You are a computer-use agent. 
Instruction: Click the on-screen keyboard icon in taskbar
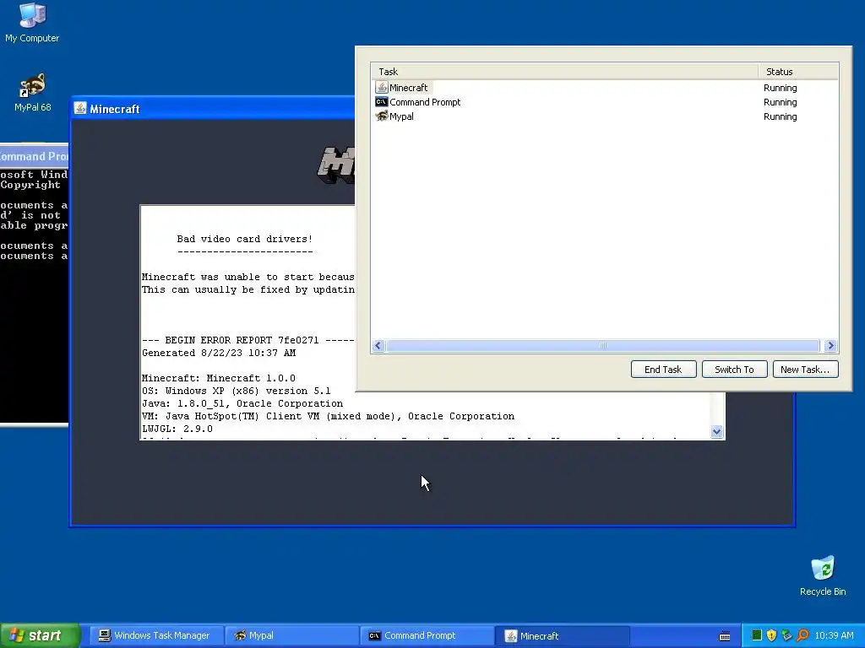pos(725,636)
